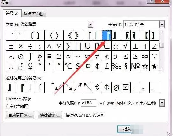Viewport: 173px width, 136px height.
Task: Pick the summation ∑ symbol
Action: coord(68,46)
